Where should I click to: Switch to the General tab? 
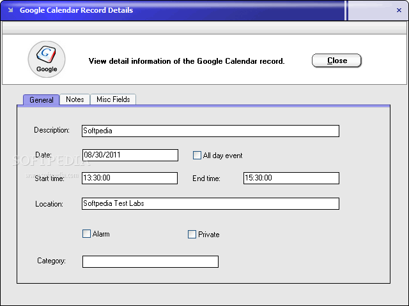[41, 99]
